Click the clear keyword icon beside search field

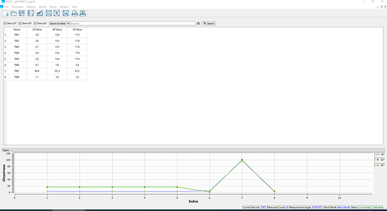[198, 23]
